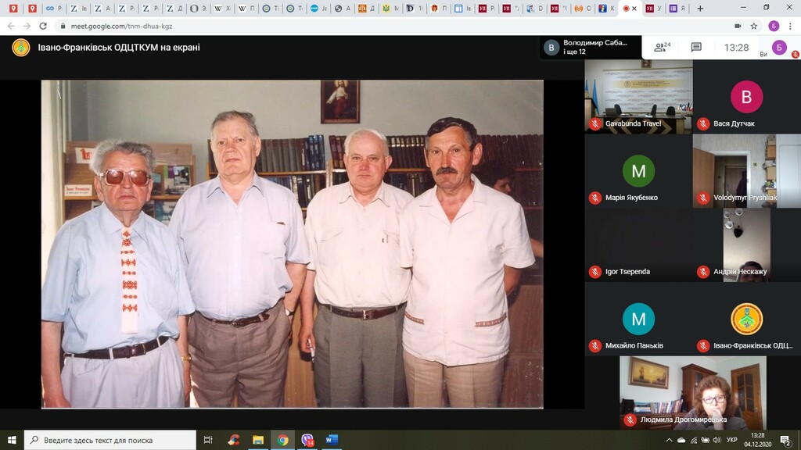Open a new browser tab
801x450 pixels.
point(699,8)
